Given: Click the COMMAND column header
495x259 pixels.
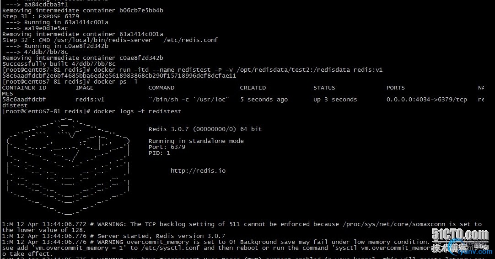Looking at the screenshot, I should click(x=161, y=88).
